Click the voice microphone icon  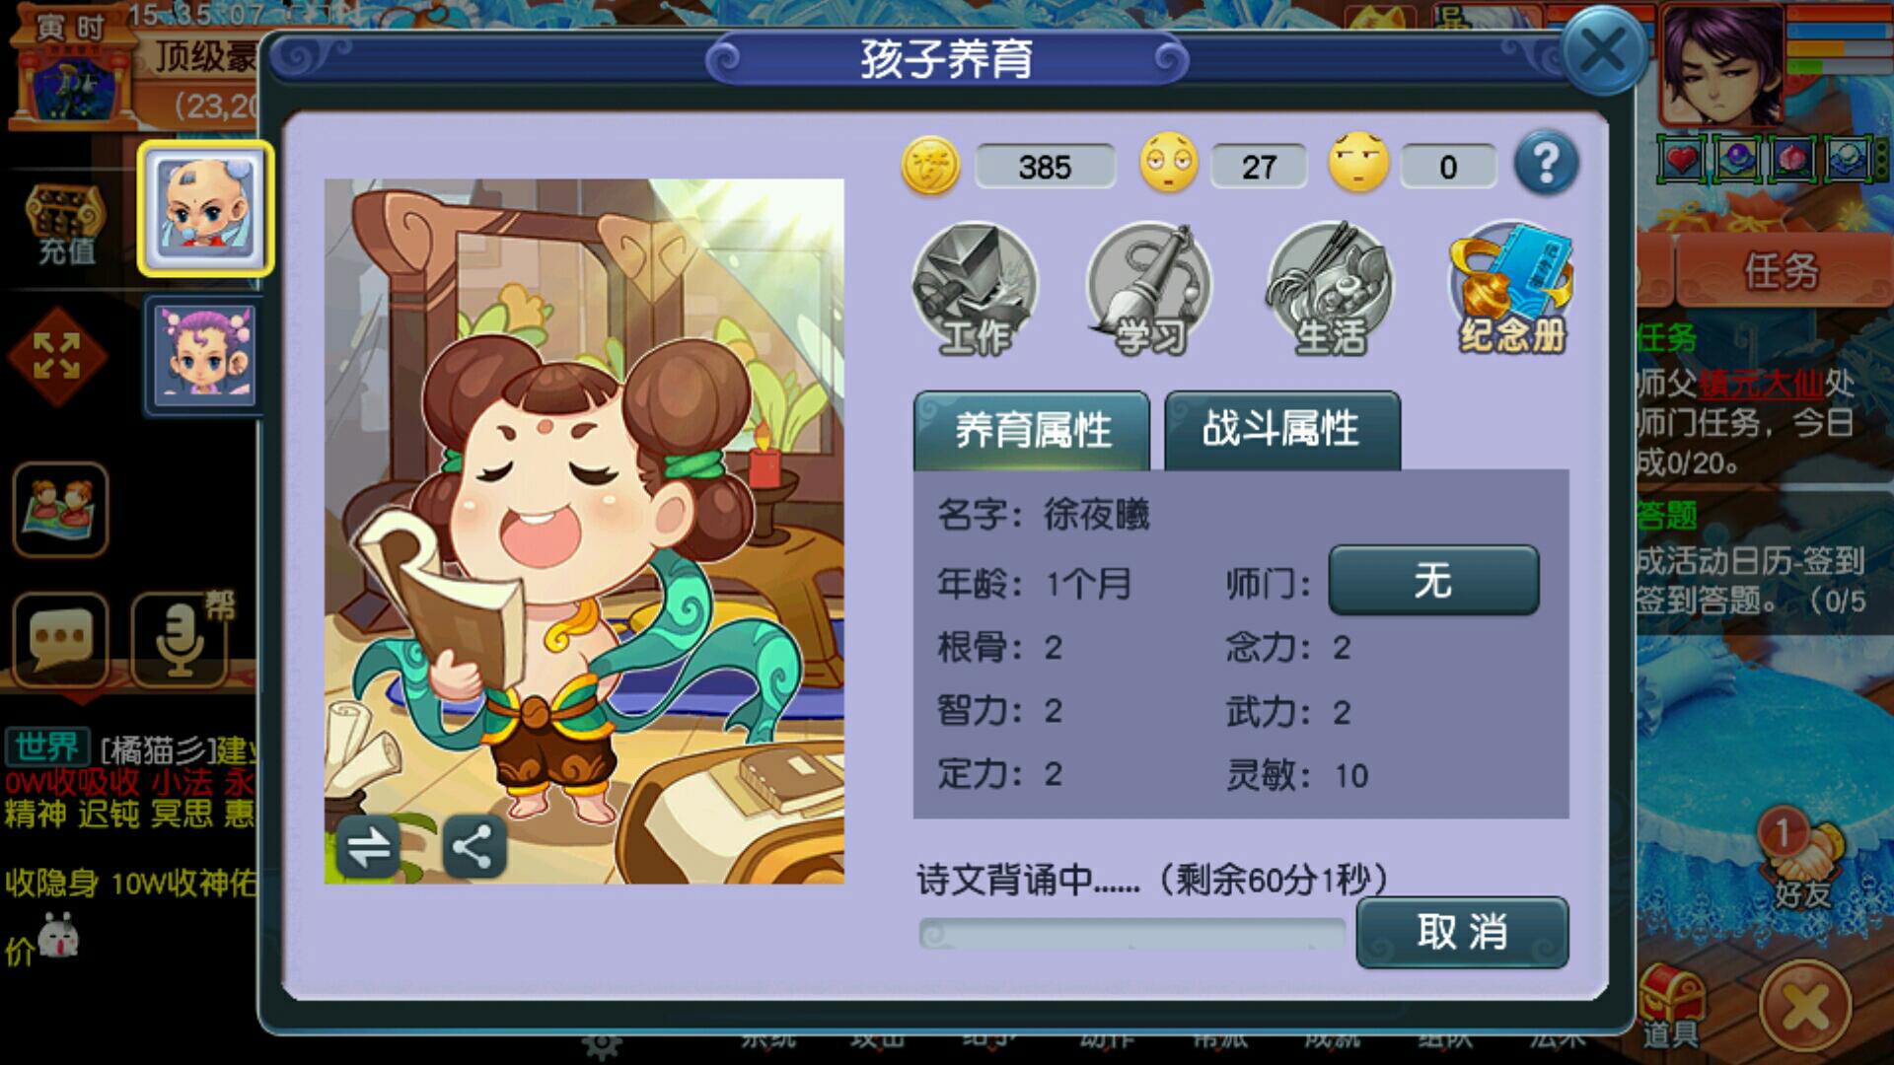pos(180,639)
